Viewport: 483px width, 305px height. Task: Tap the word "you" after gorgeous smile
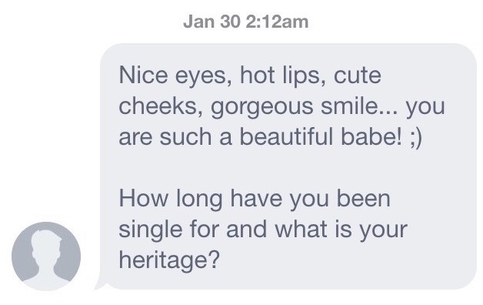coord(425,108)
